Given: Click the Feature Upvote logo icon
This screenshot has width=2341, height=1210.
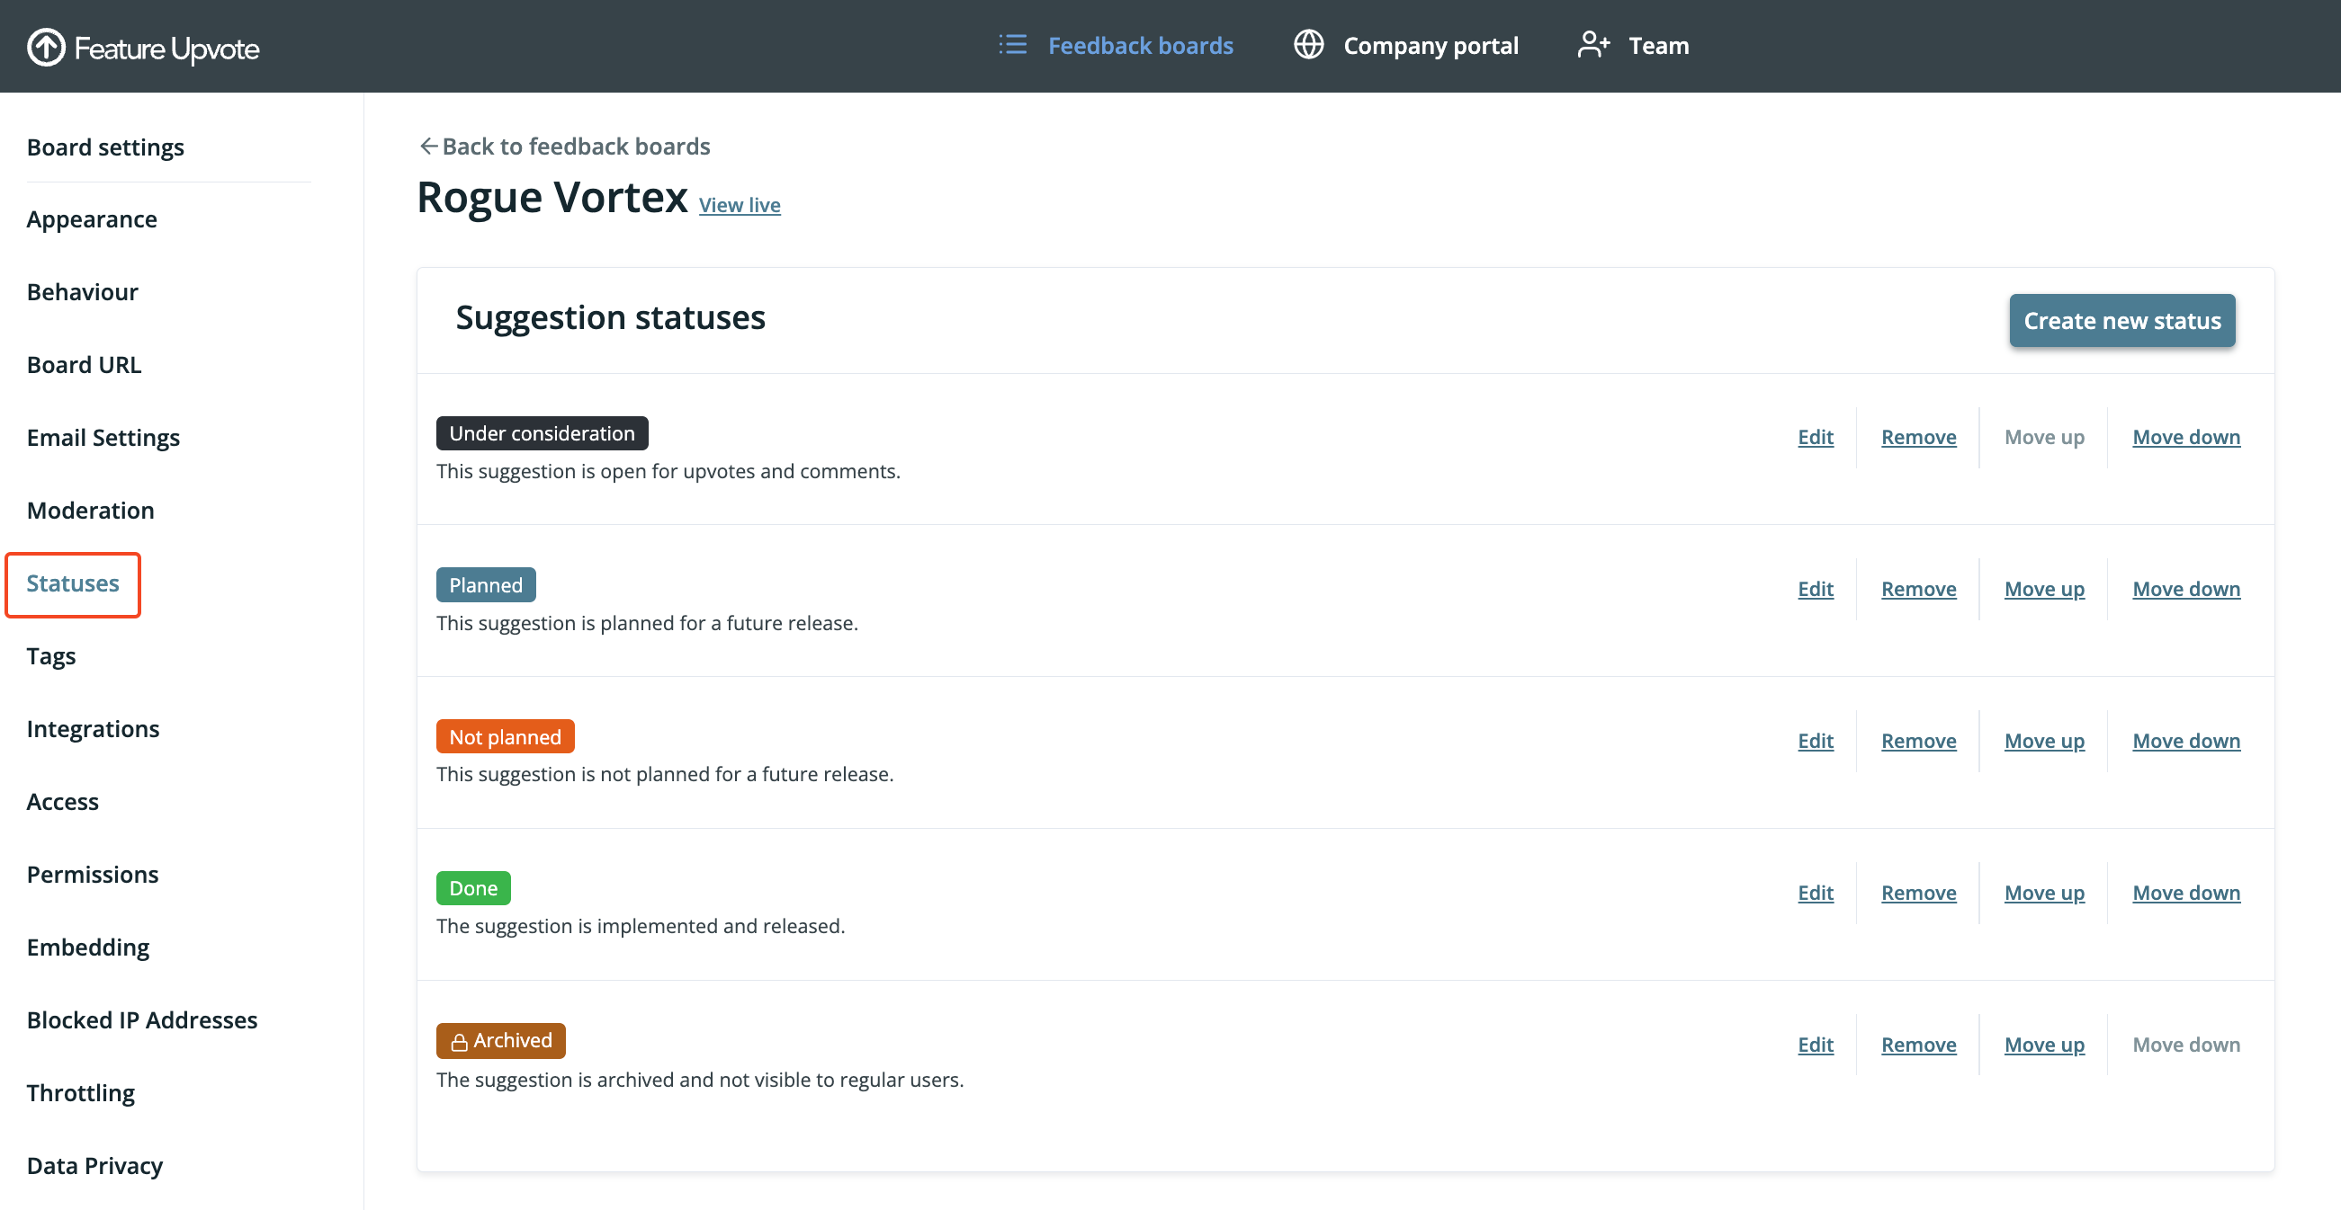Looking at the screenshot, I should 47,48.
